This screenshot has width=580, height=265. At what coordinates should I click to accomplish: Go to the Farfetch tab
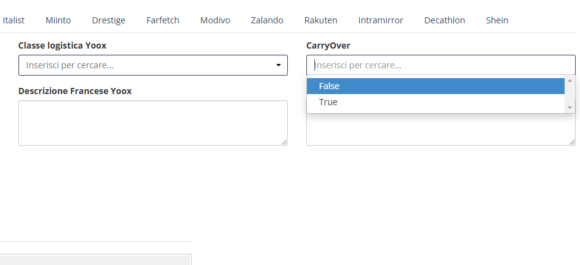coord(163,20)
